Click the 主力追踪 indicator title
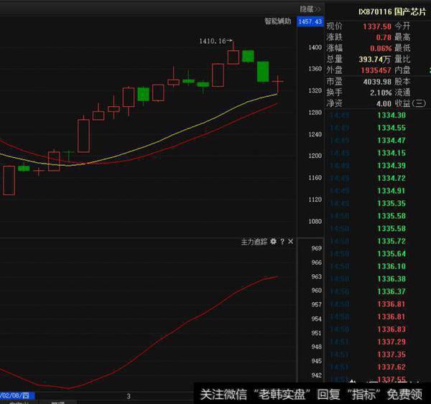Screen dimensions: 431x404 coord(254,242)
